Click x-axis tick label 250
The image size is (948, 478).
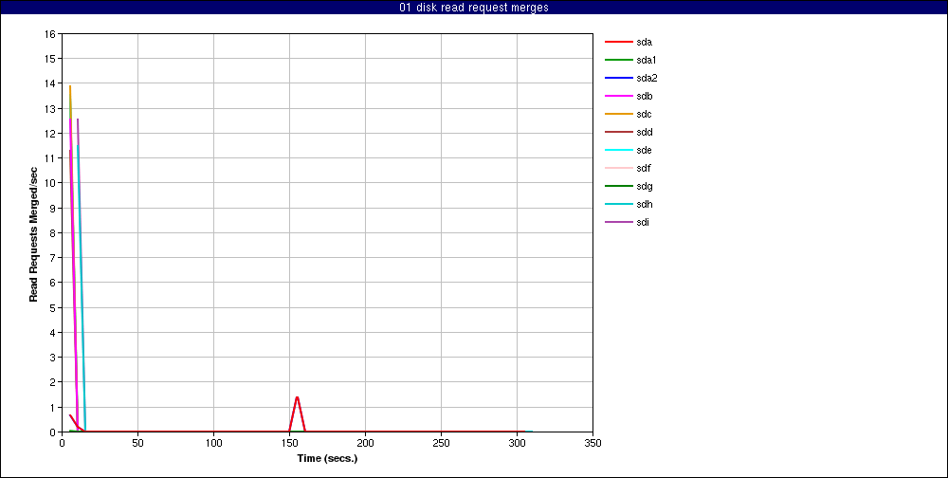coord(442,443)
